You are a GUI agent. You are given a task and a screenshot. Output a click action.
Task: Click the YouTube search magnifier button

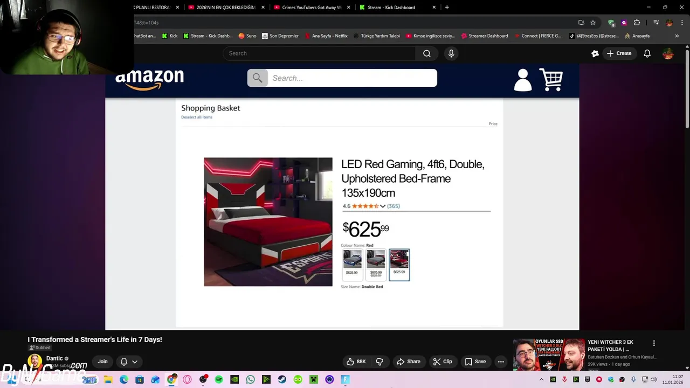coord(426,53)
